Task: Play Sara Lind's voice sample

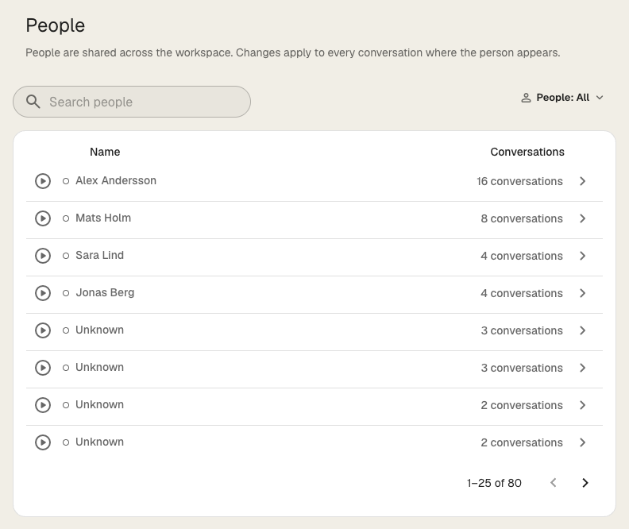Action: [x=43, y=256]
